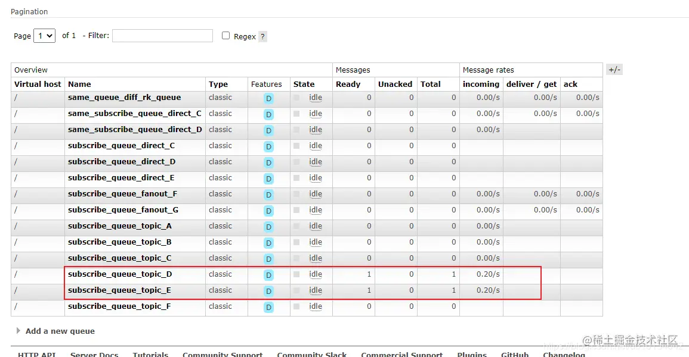Click state indicator square for subscribe_queue_fanout_G
This screenshot has width=689, height=357.
[x=296, y=210]
